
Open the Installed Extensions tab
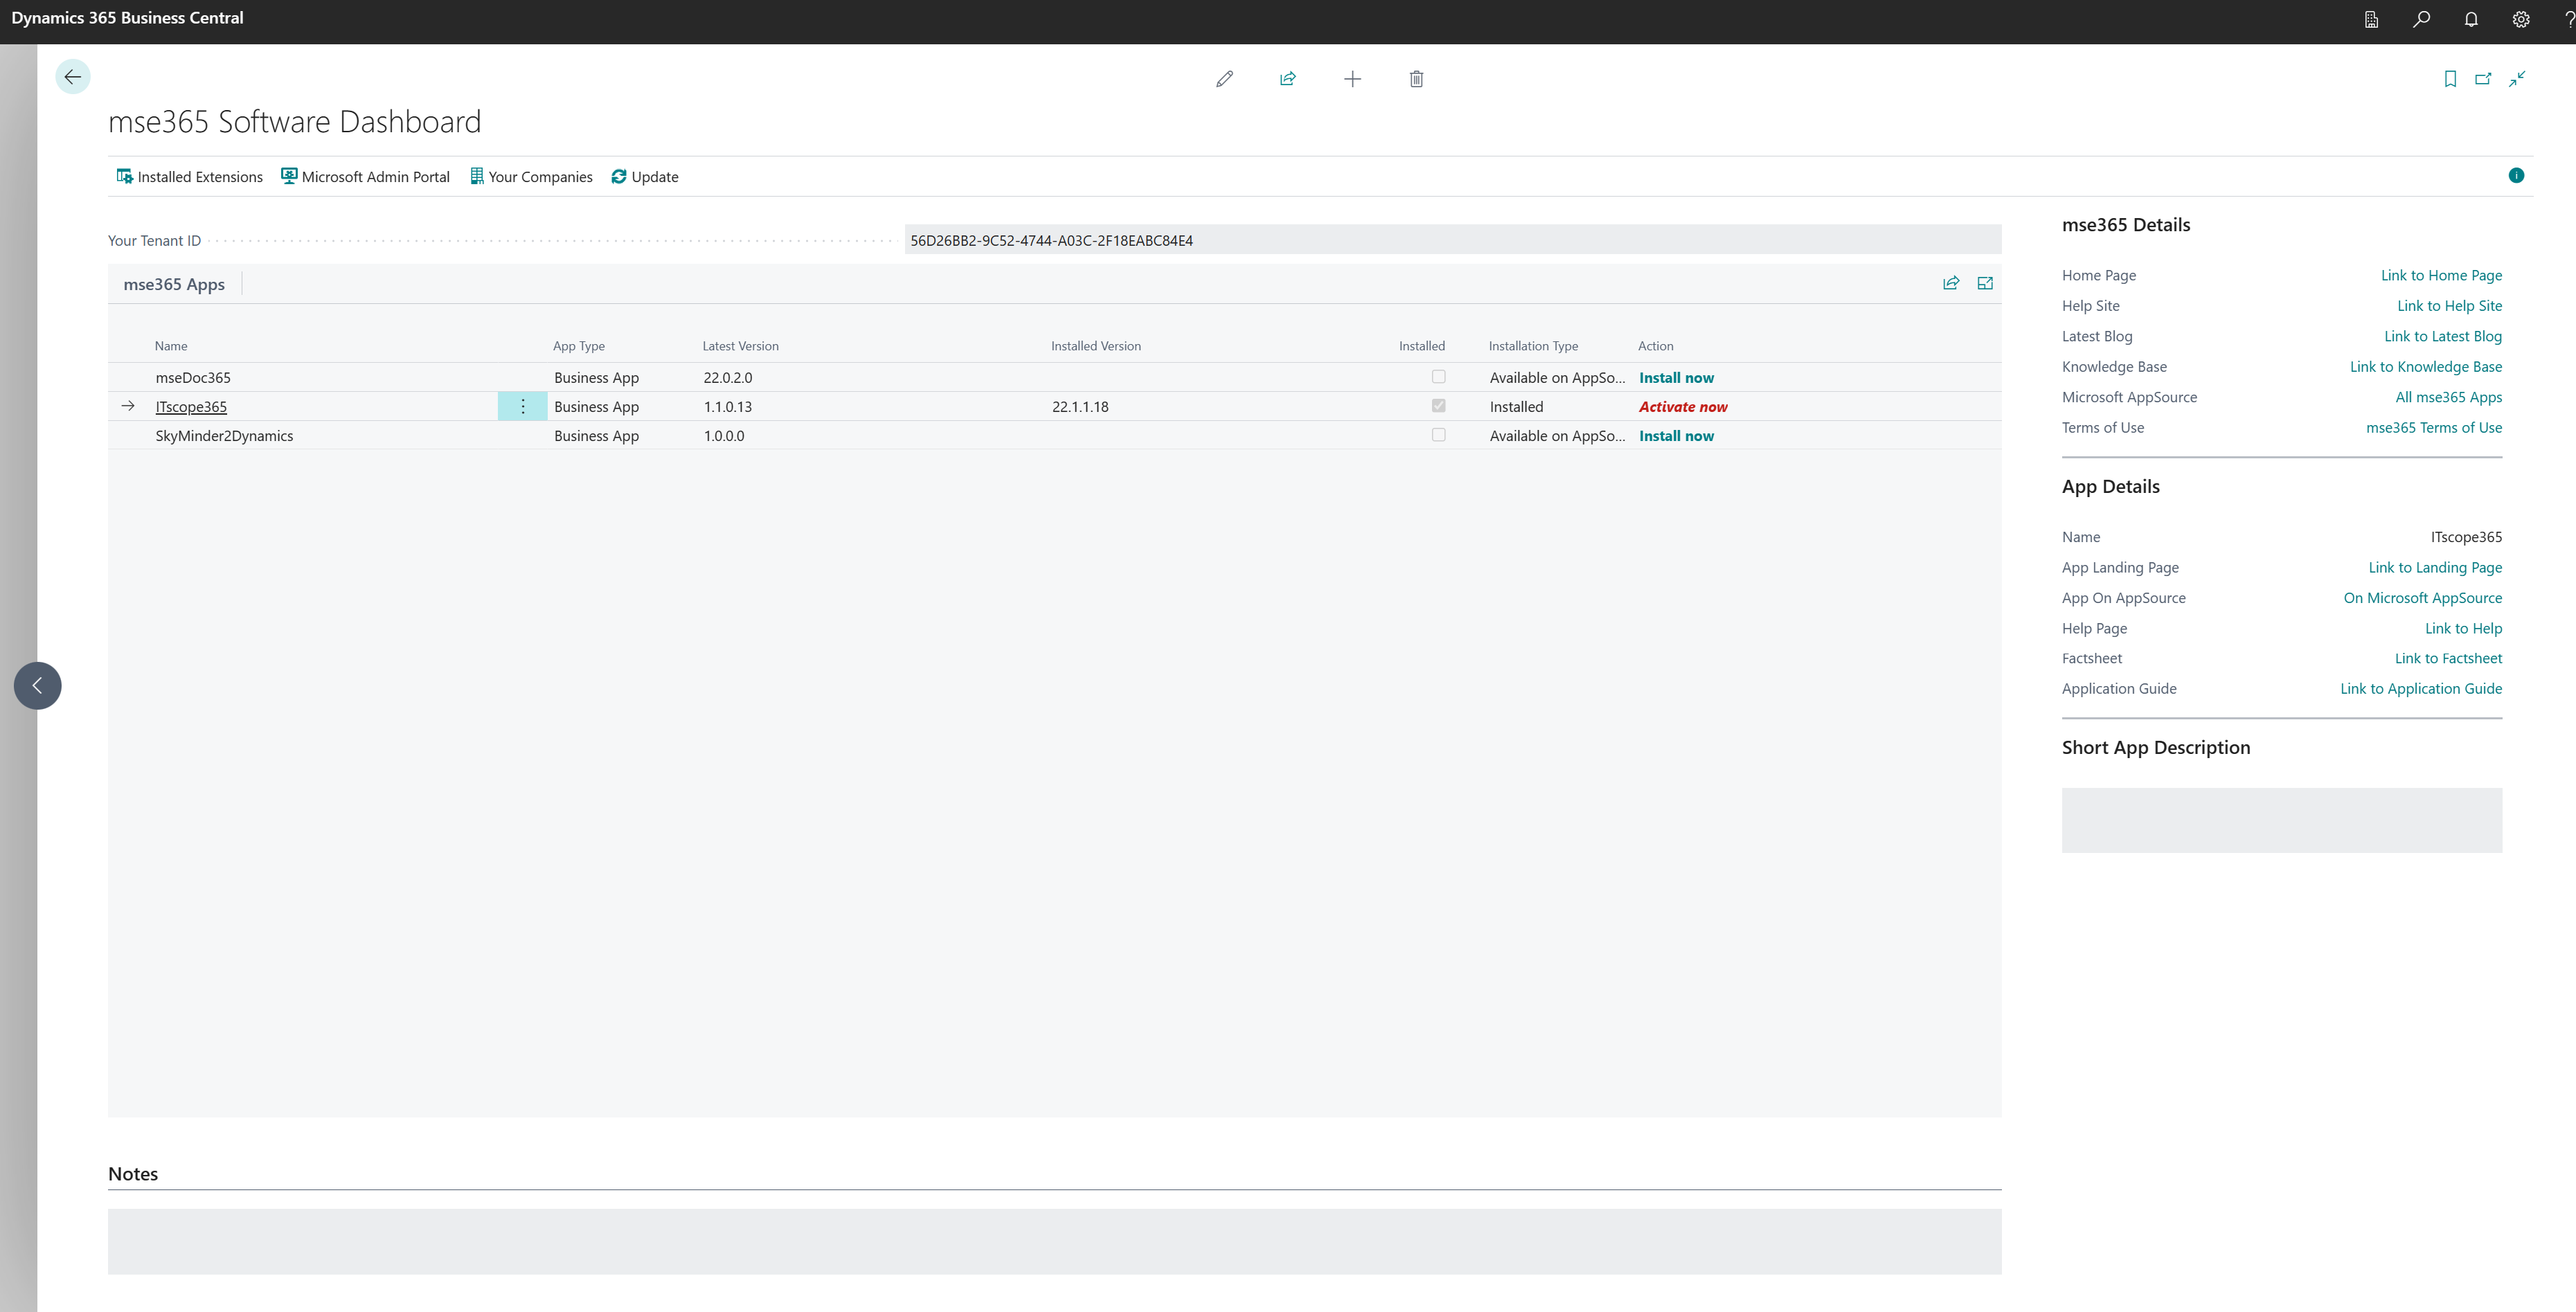point(188,176)
